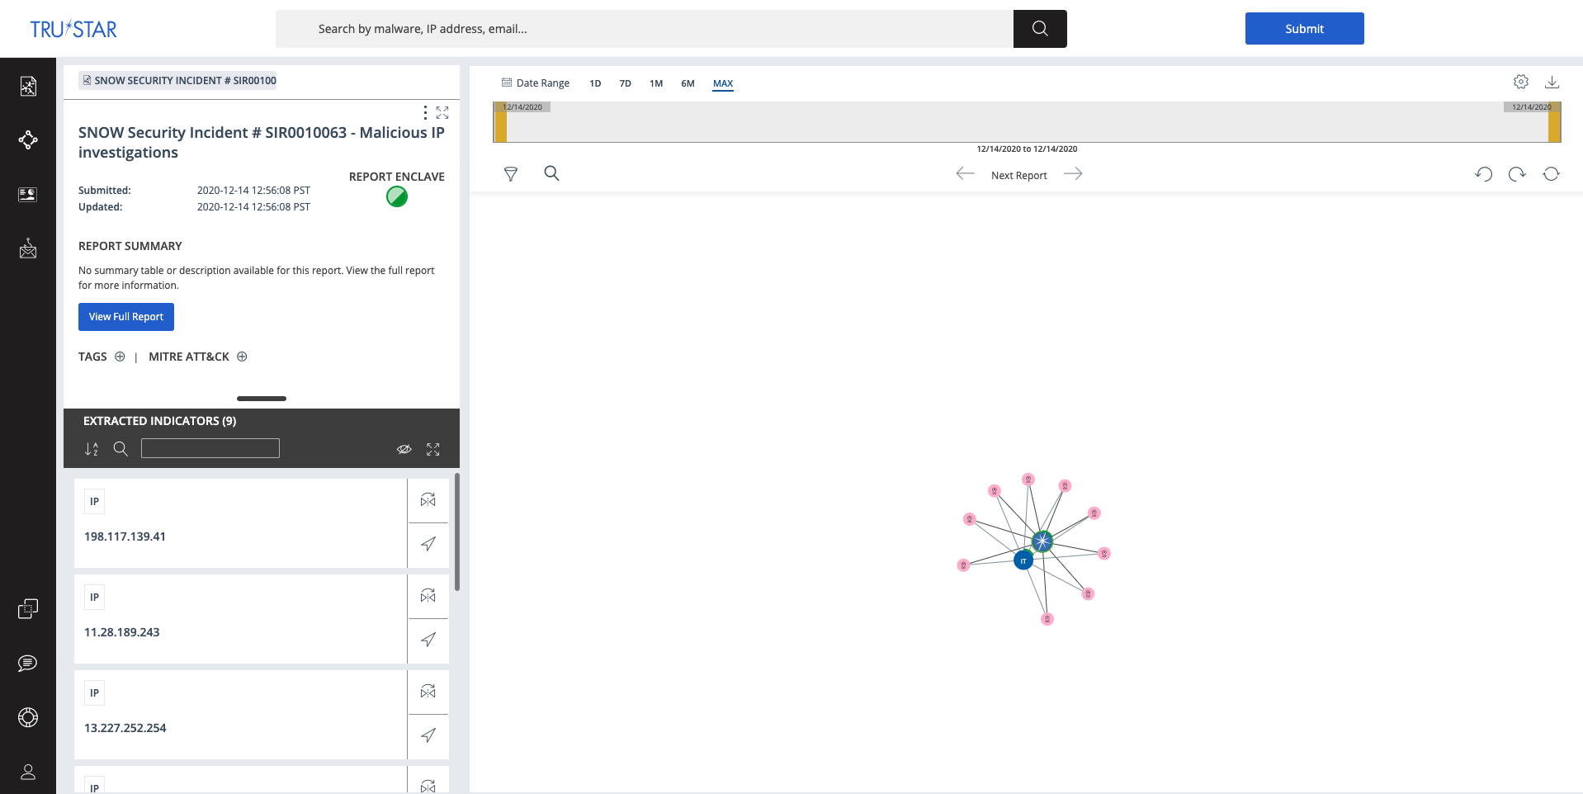Viewport: 1583px width, 794px height.
Task: Click the right timeline range handle
Action: (x=1554, y=122)
